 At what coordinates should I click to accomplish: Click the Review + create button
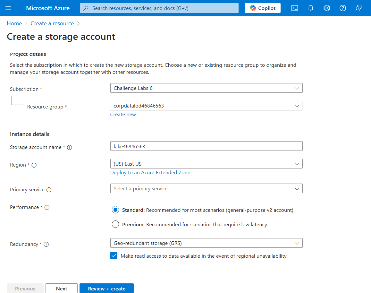tap(106, 289)
